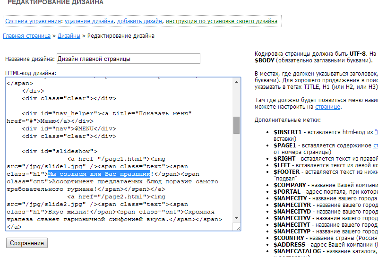
Task: Click the Сохранение button
Action: pos(27,243)
